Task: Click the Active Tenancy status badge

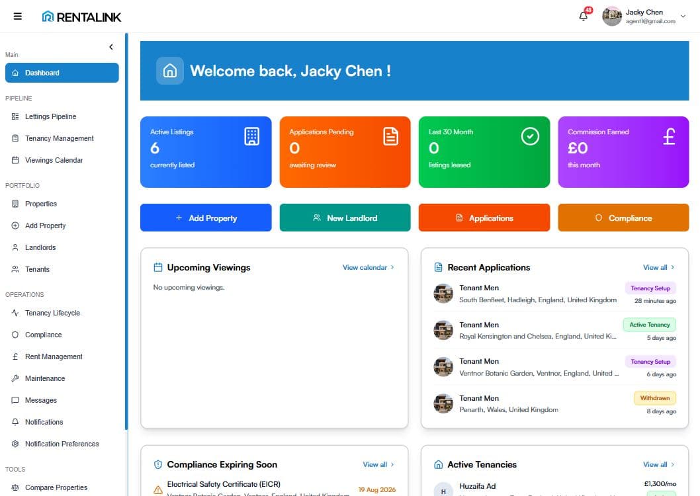Action: (x=650, y=325)
